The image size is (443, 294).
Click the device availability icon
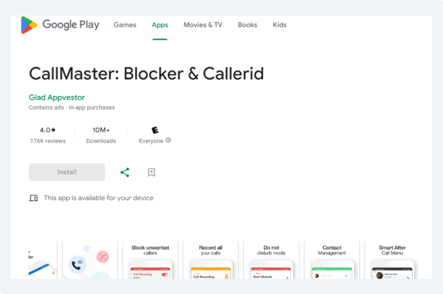pos(33,198)
